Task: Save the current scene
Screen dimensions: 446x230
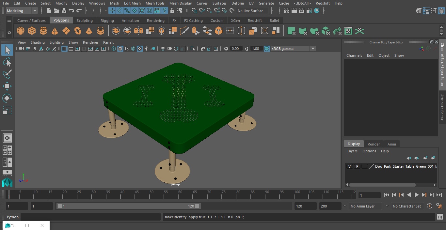Action: (64, 11)
